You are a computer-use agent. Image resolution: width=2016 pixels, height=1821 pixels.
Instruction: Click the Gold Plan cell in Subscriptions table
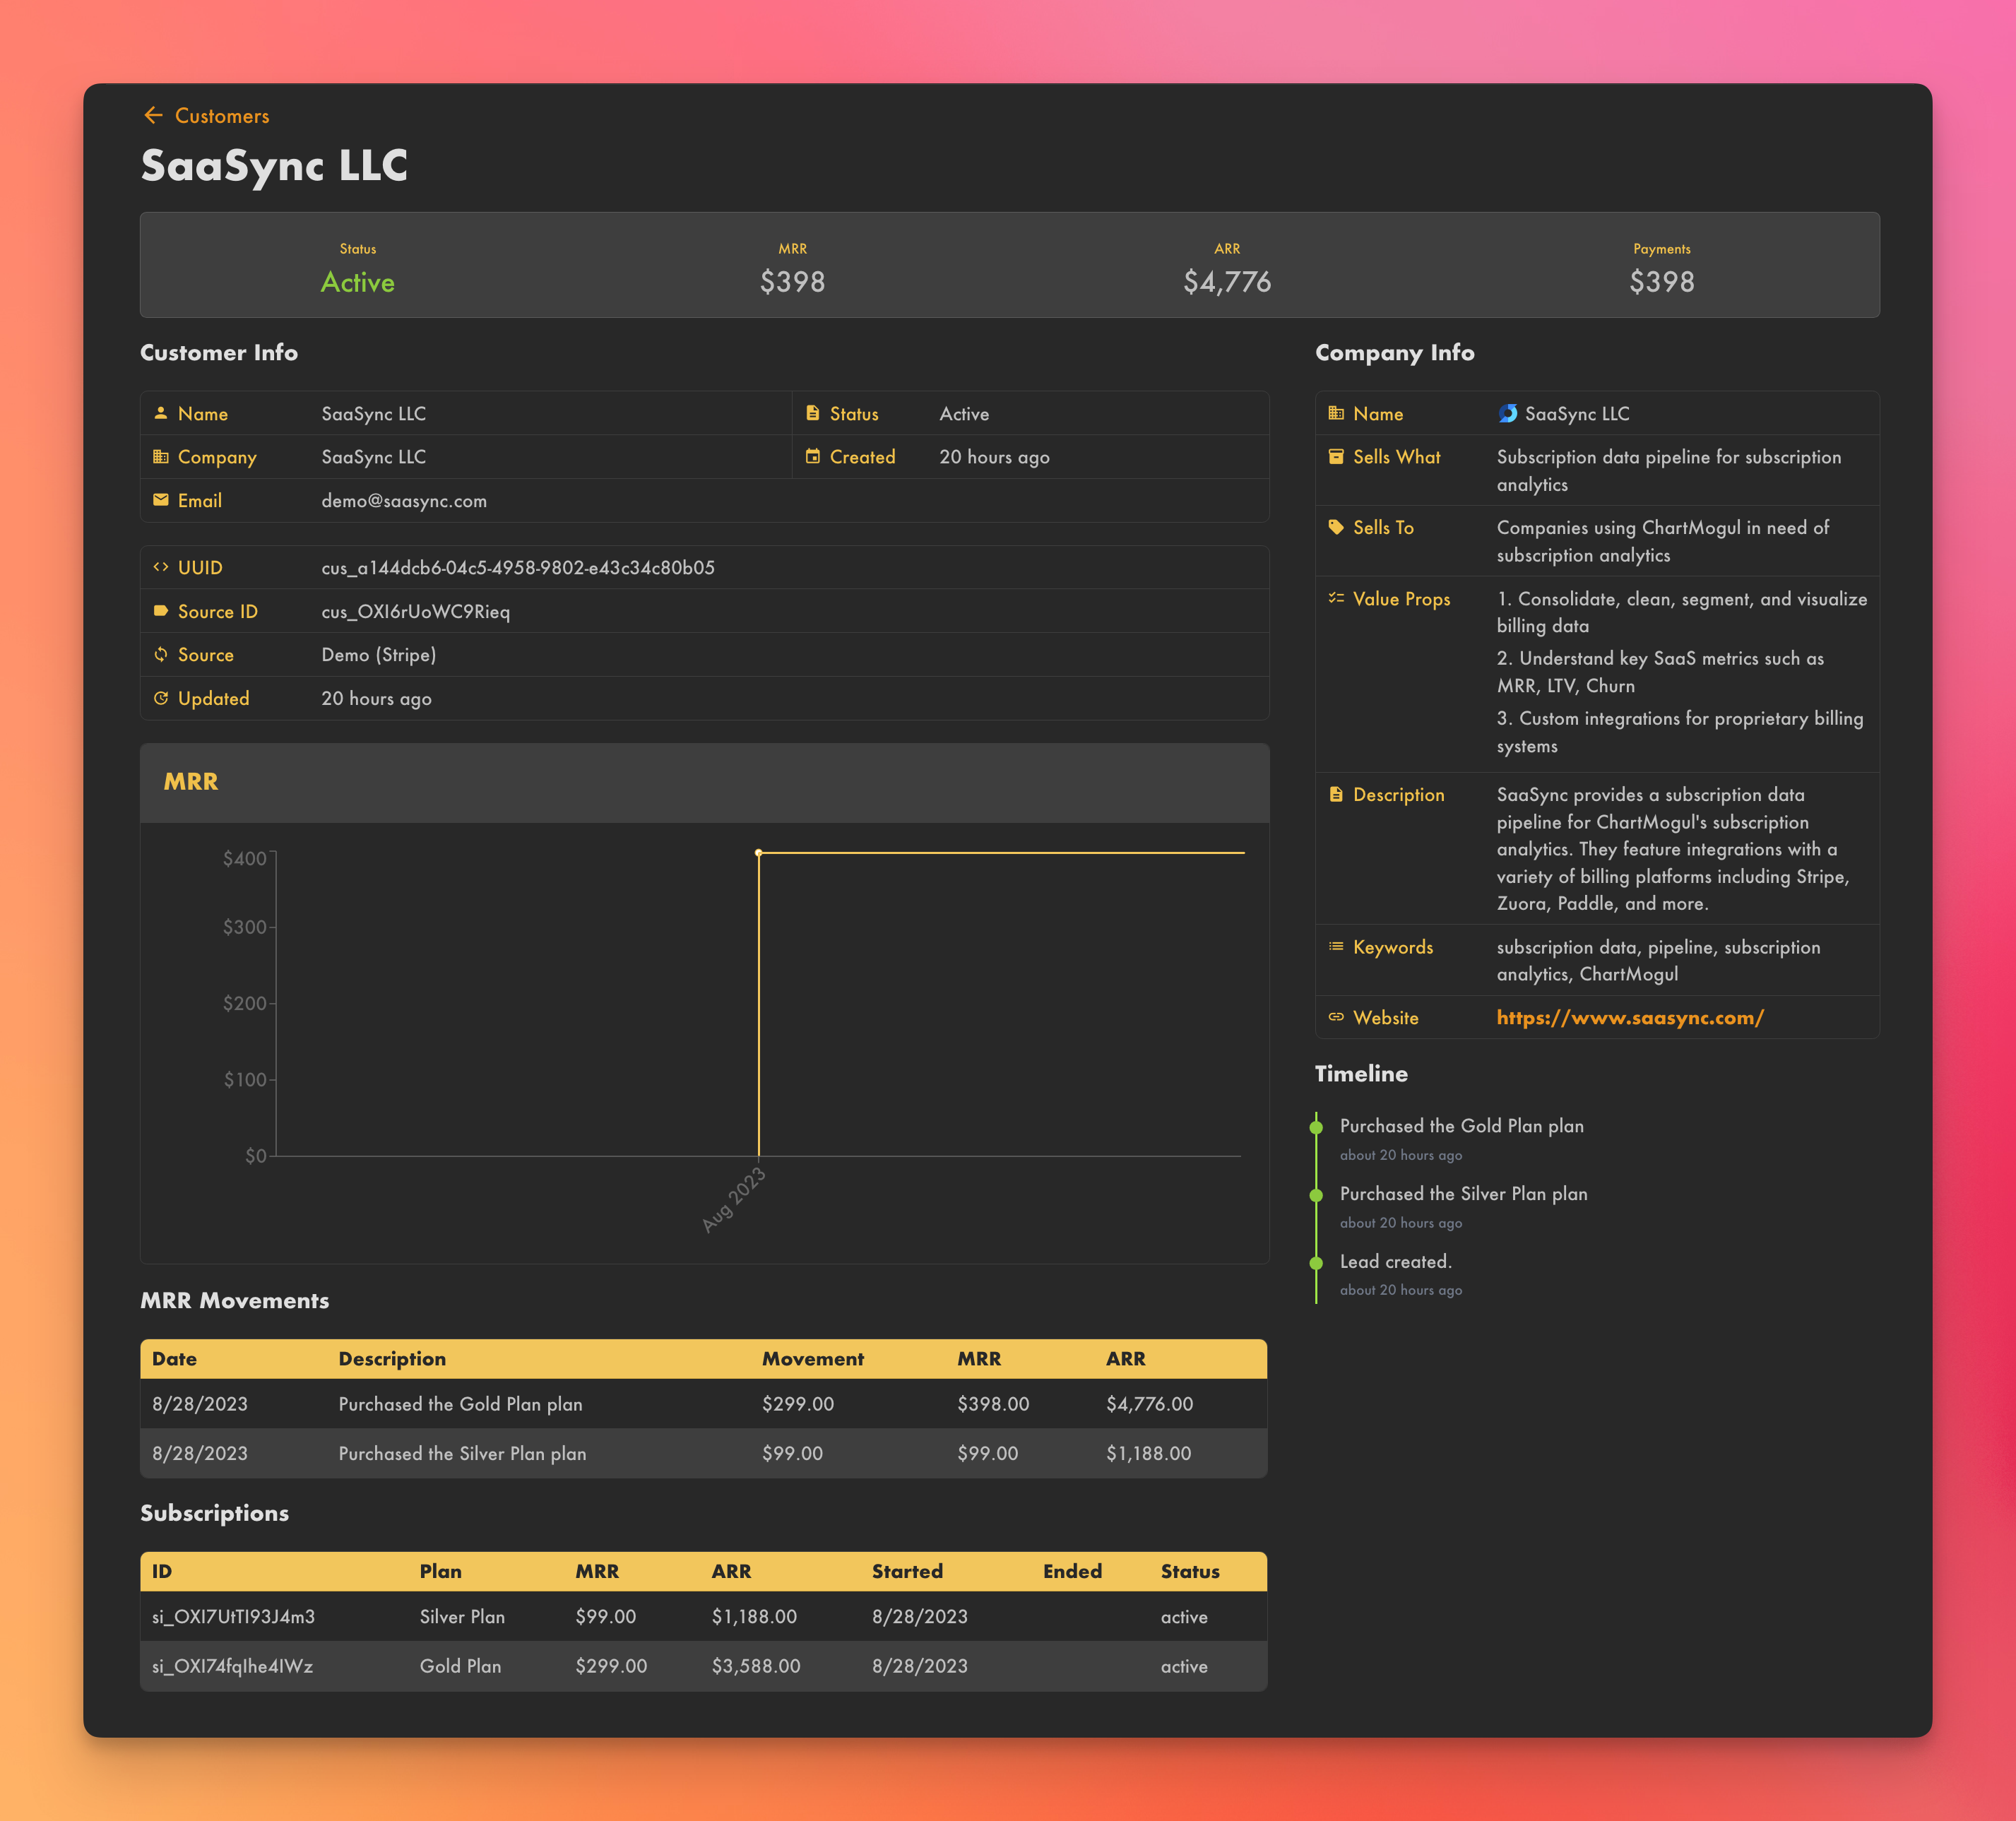tap(460, 1667)
